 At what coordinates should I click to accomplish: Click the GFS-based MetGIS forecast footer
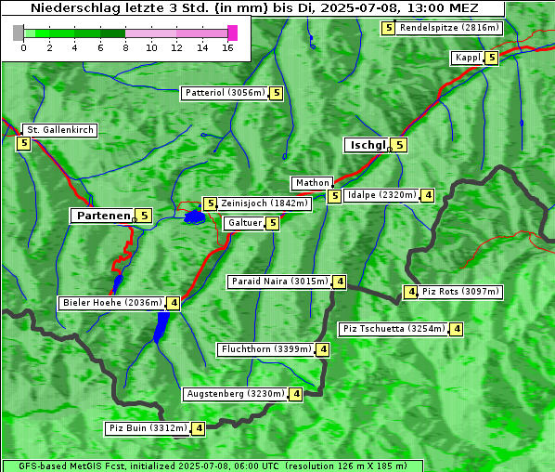213,466
